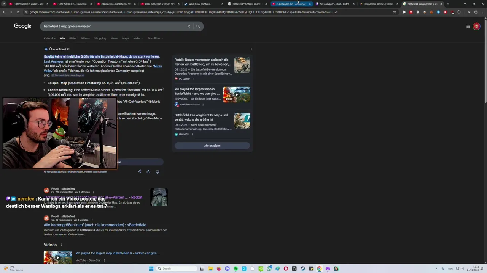Screen dimensions: 487x273
Task: Open Firefox from the taskbar
Action: 219,268
